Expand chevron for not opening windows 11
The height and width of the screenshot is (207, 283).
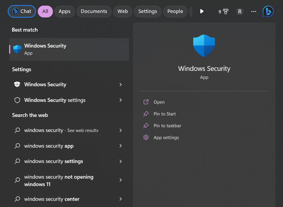coord(121,180)
